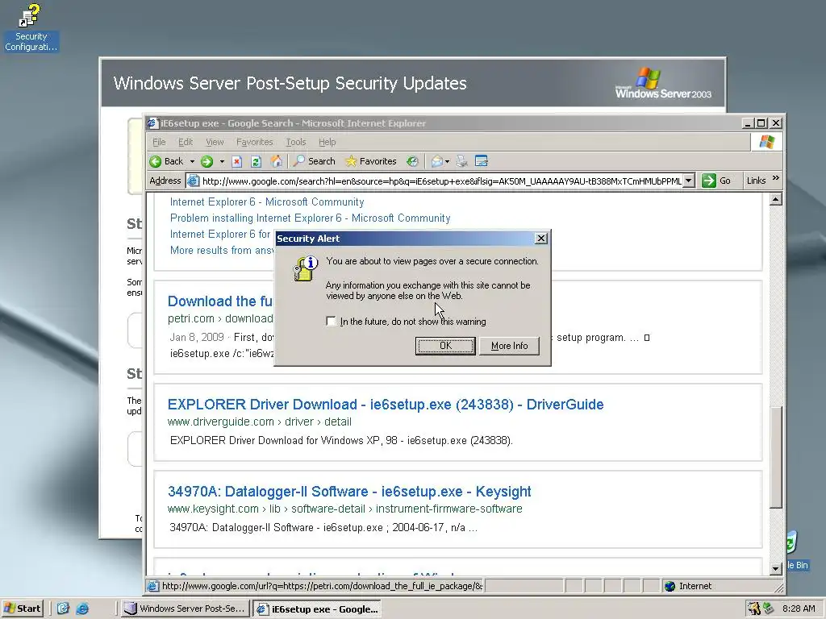Click the first system tray icon
Image resolution: width=826 pixels, height=619 pixels.
click(x=754, y=609)
